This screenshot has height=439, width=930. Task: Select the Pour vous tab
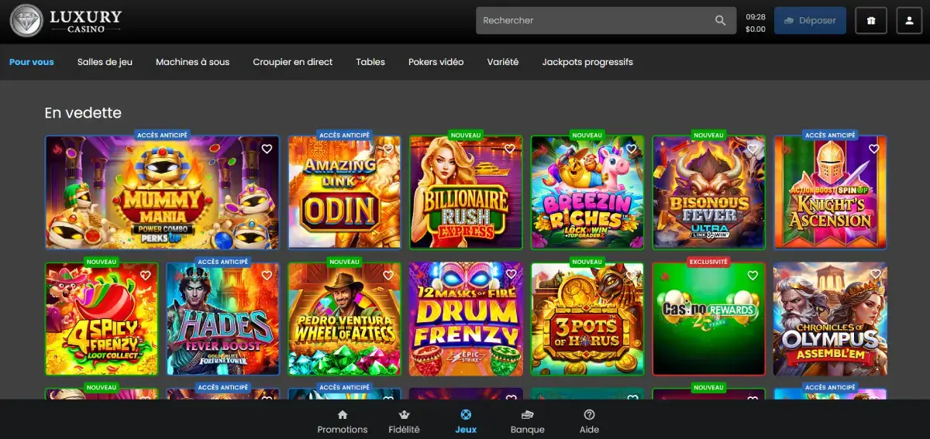[32, 62]
